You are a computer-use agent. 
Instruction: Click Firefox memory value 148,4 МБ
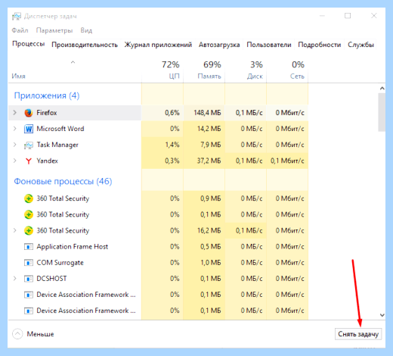point(207,113)
